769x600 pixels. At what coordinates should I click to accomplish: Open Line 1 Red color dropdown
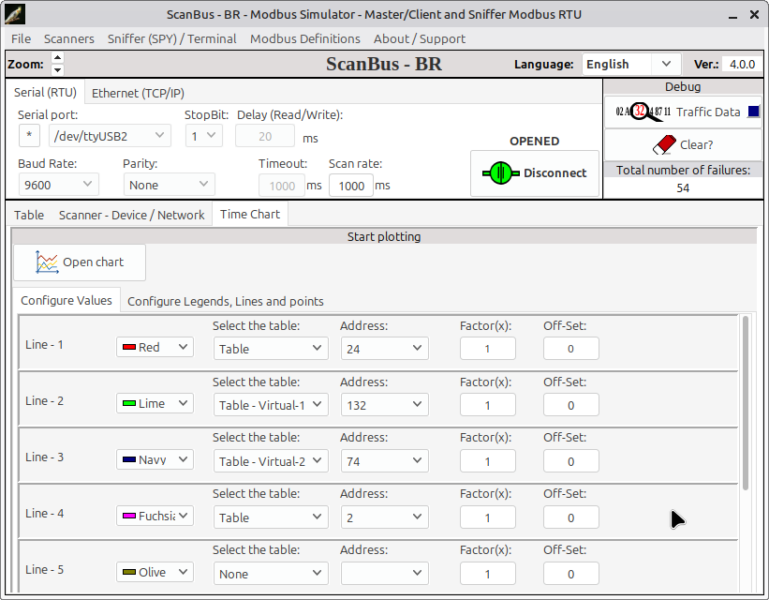click(155, 347)
